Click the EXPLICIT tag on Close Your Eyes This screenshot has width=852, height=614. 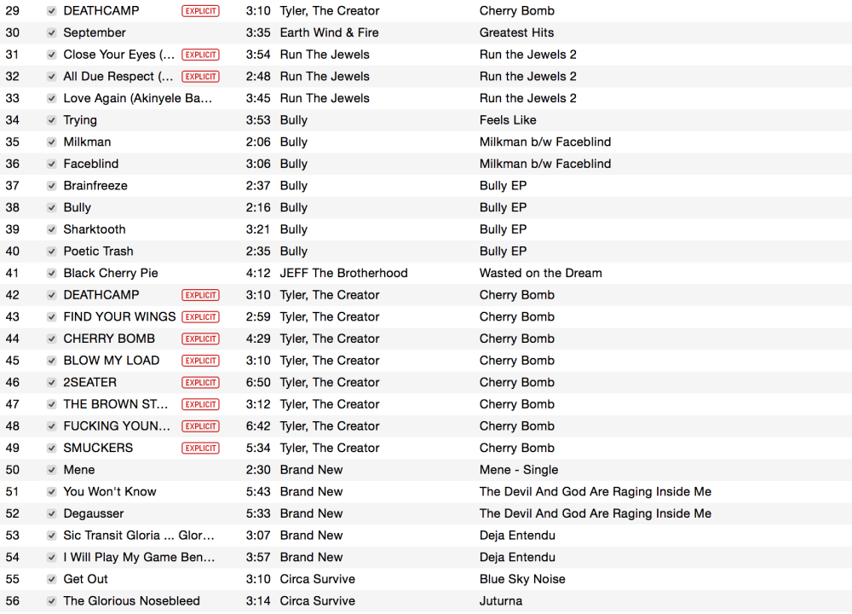click(x=200, y=55)
